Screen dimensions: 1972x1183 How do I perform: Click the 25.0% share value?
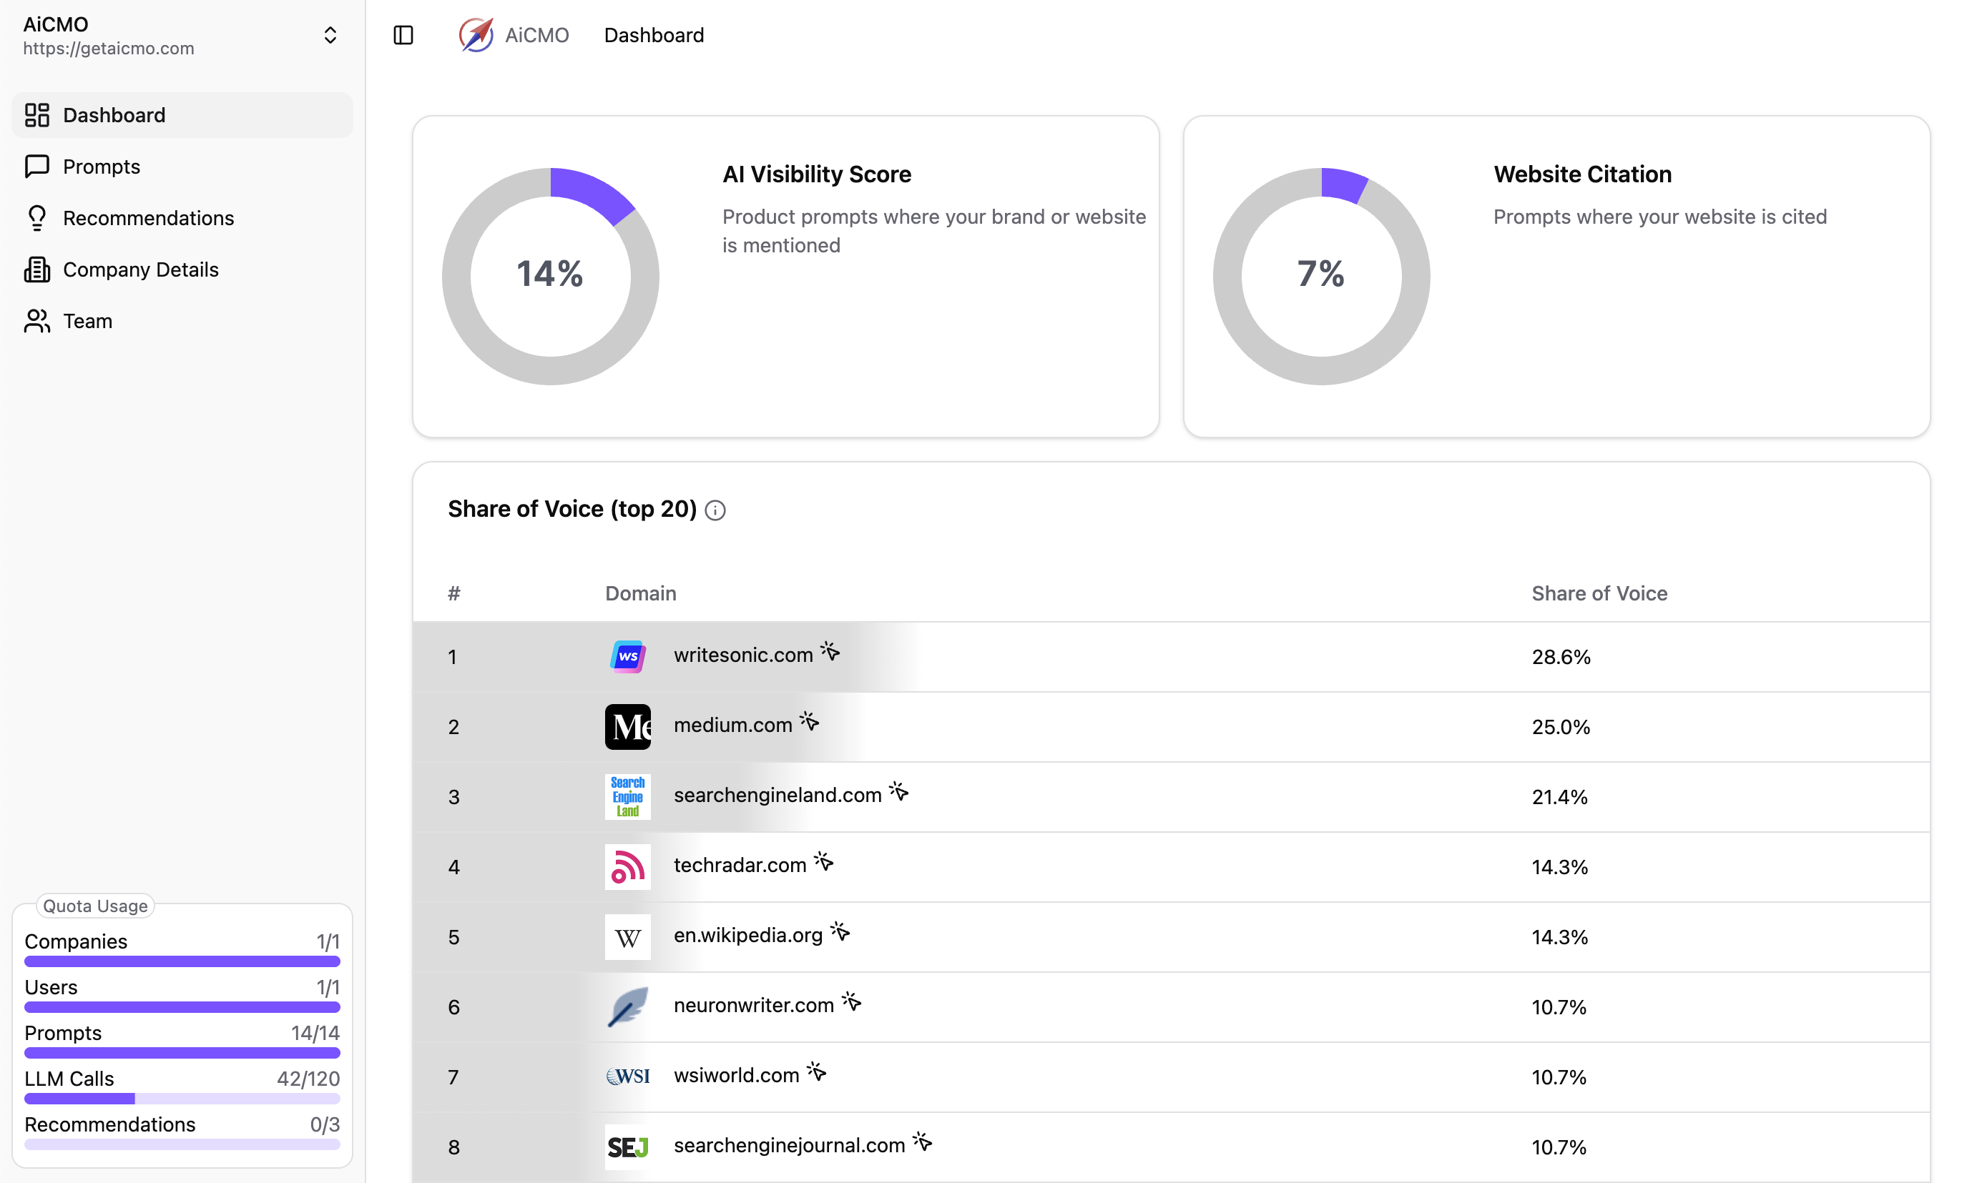tap(1561, 727)
